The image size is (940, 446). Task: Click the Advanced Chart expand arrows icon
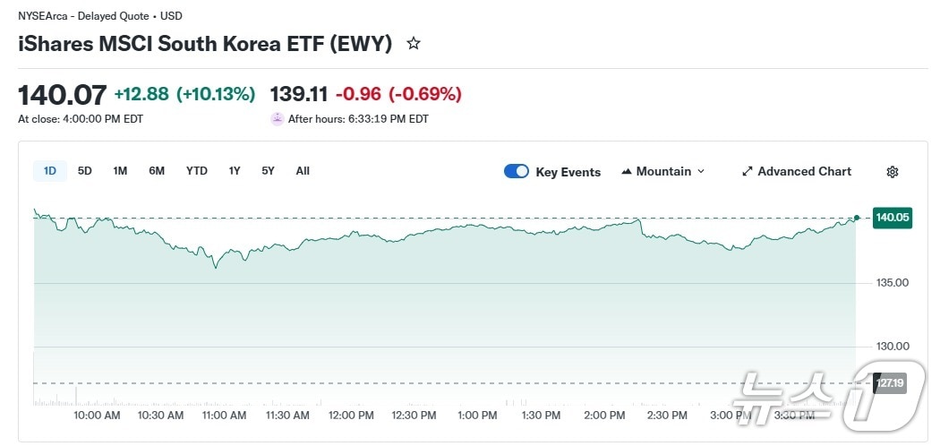coord(748,172)
